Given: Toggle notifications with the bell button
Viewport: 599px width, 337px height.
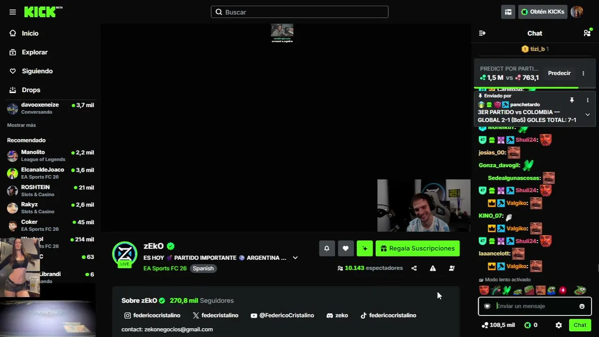Looking at the screenshot, I should pos(327,249).
